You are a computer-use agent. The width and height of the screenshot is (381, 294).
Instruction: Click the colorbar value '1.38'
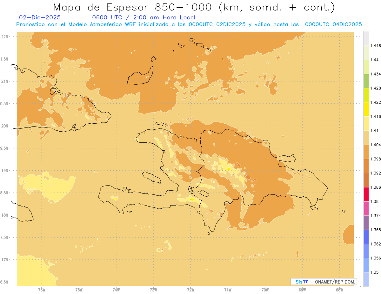click(x=375, y=201)
